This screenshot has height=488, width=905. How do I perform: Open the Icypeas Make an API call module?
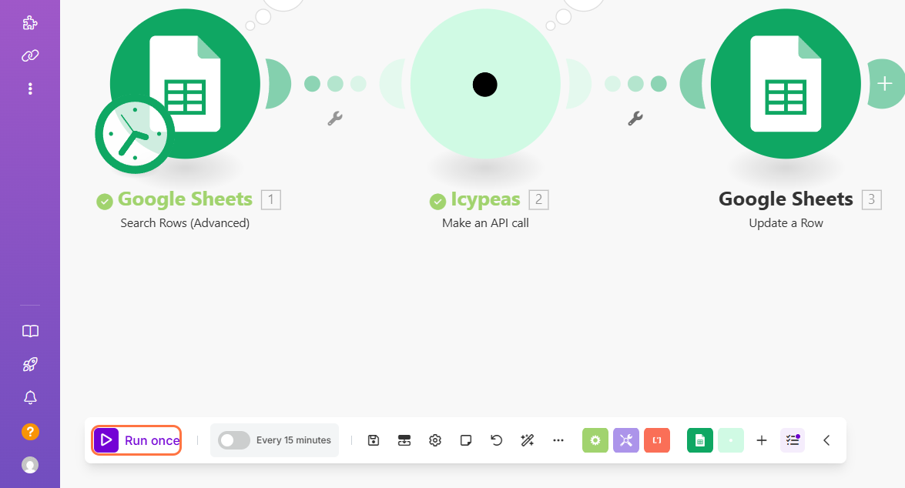pos(485,84)
